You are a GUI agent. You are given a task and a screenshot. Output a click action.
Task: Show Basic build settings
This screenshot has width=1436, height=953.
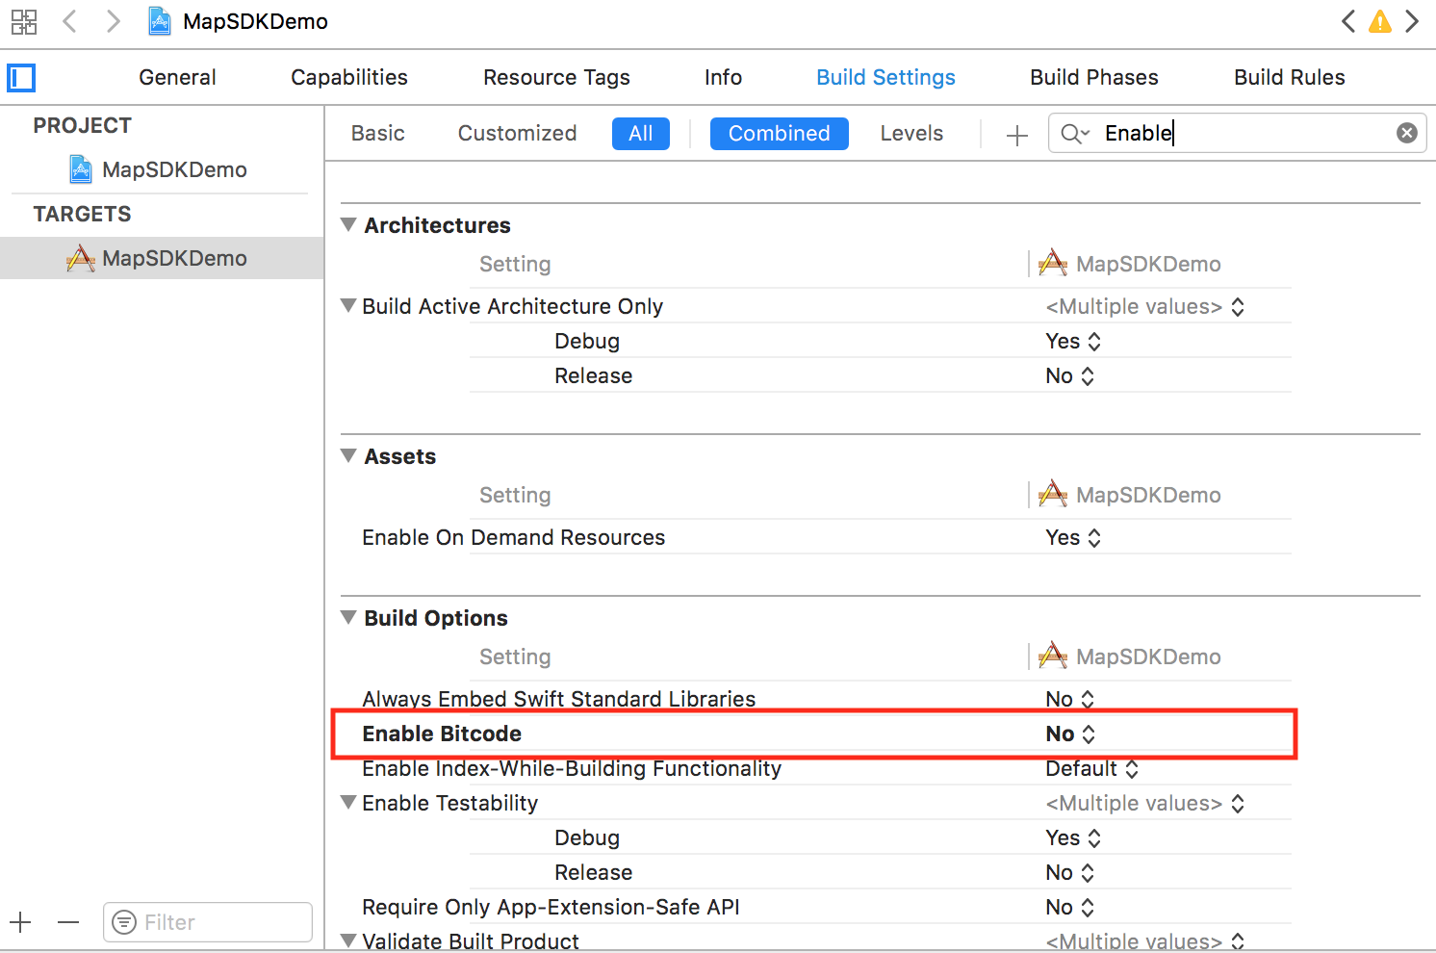(377, 133)
